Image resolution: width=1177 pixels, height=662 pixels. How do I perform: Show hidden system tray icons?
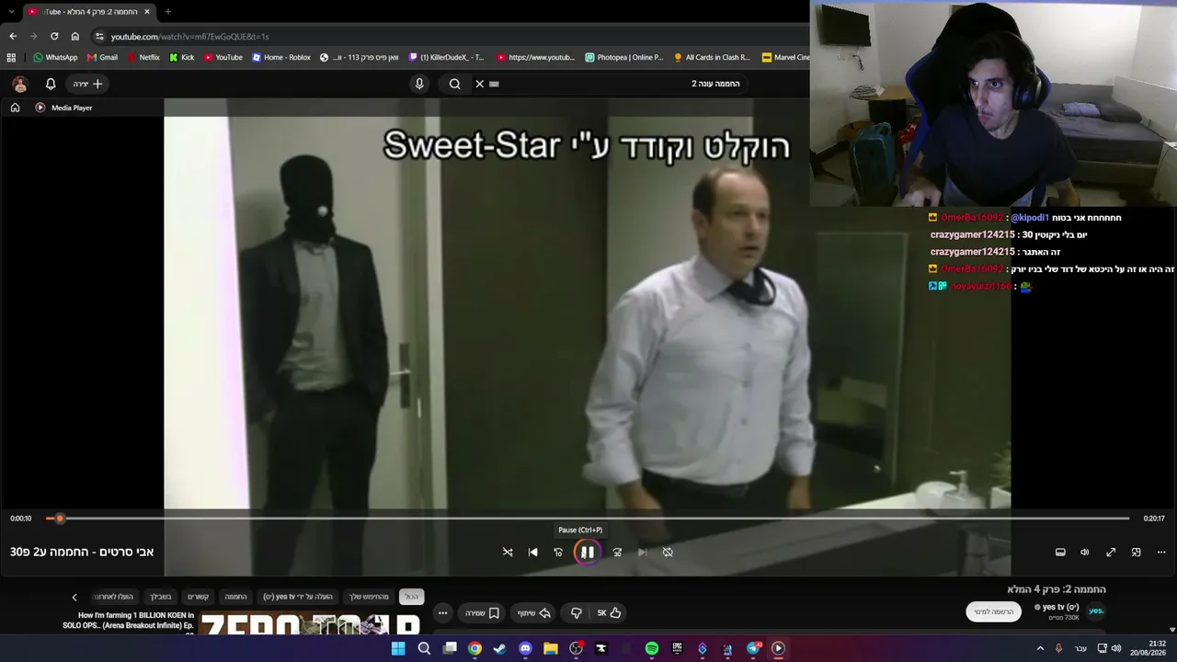click(x=1040, y=648)
